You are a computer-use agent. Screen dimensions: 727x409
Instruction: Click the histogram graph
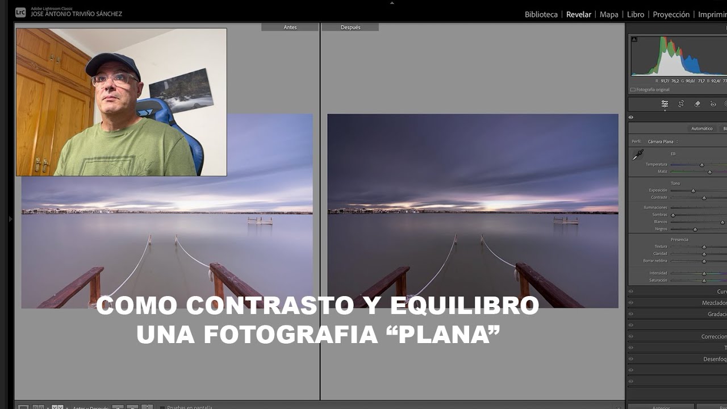click(679, 55)
